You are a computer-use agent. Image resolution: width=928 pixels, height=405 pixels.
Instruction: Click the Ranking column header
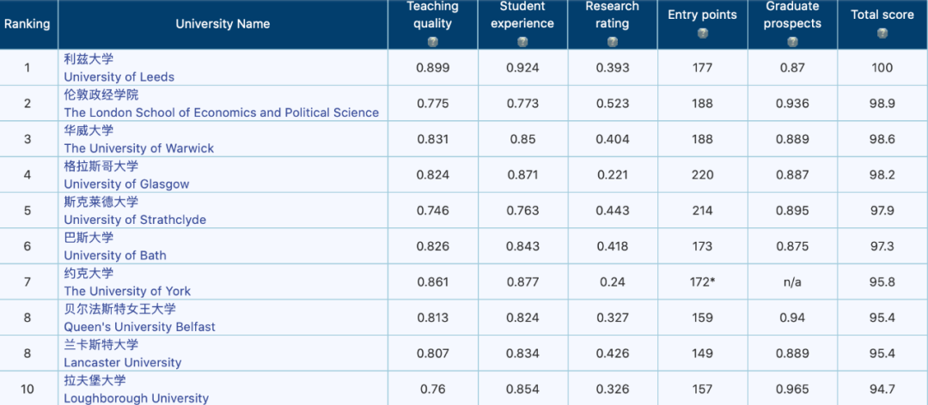point(27,24)
